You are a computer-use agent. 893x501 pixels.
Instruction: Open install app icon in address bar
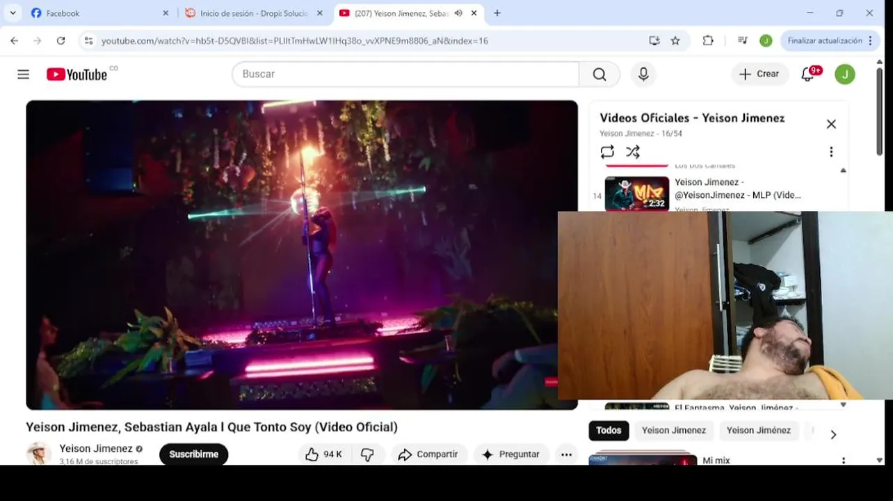point(654,41)
